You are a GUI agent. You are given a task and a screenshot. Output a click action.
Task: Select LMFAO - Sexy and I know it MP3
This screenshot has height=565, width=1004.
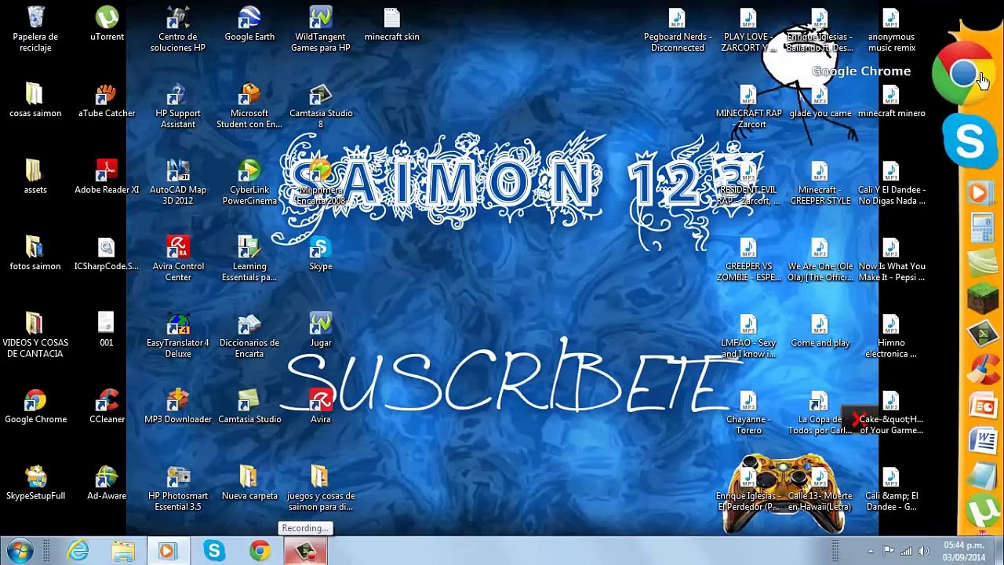pyautogui.click(x=749, y=335)
